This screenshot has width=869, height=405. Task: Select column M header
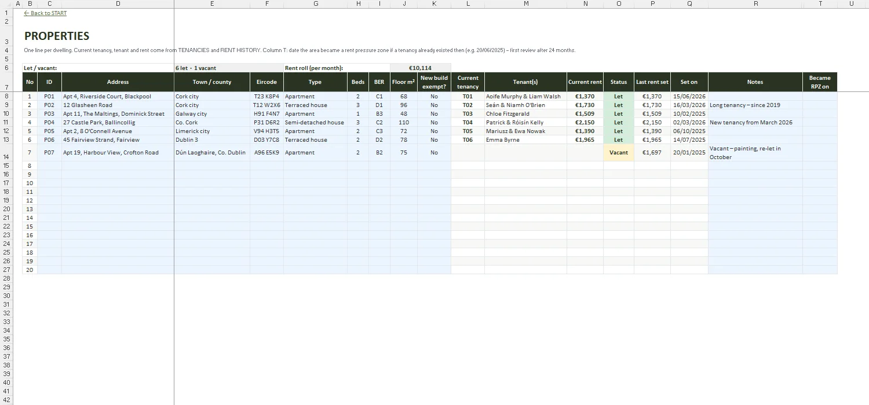[x=525, y=3]
